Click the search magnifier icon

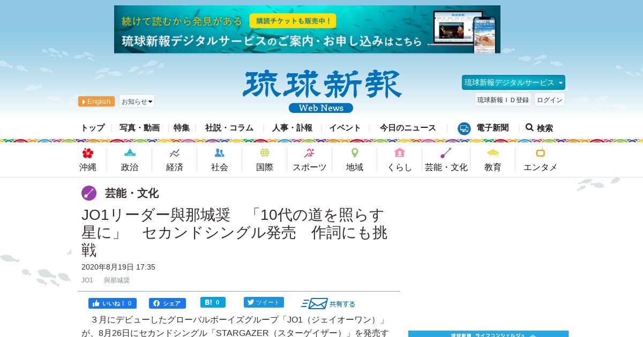click(x=529, y=127)
